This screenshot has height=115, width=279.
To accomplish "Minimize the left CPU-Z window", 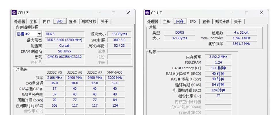I will point(99,13).
